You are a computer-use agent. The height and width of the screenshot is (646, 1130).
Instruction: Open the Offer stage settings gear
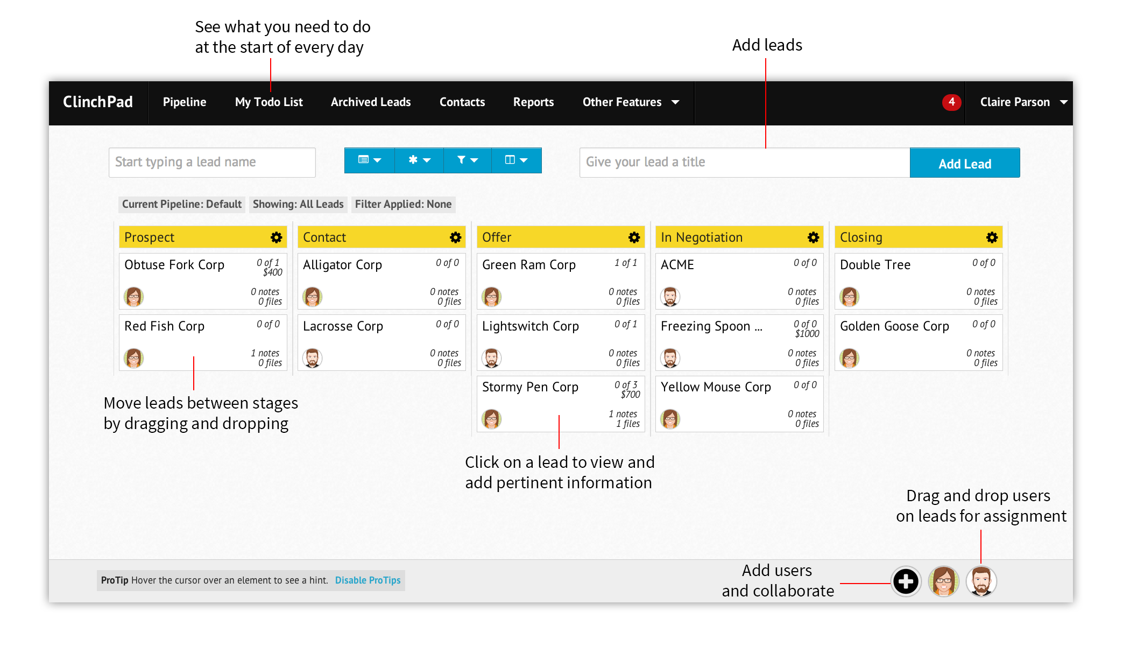pyautogui.click(x=634, y=237)
